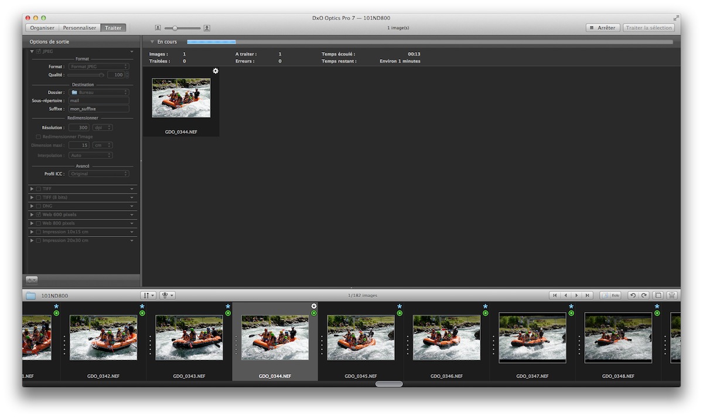
Task: Select the GDO_0342.NEF filmstrip thumbnail
Action: click(x=103, y=338)
